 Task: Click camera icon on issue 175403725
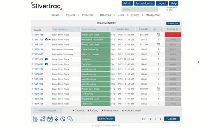pos(46,39)
